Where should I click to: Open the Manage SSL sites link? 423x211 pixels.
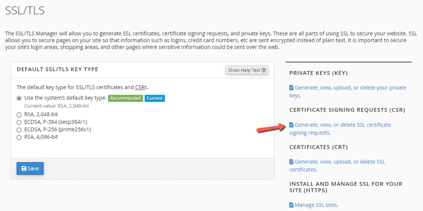(x=314, y=205)
